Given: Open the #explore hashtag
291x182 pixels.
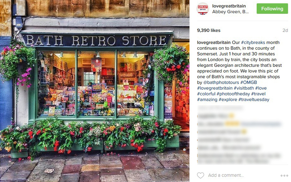Looking at the screenshot, I should click(228, 99).
